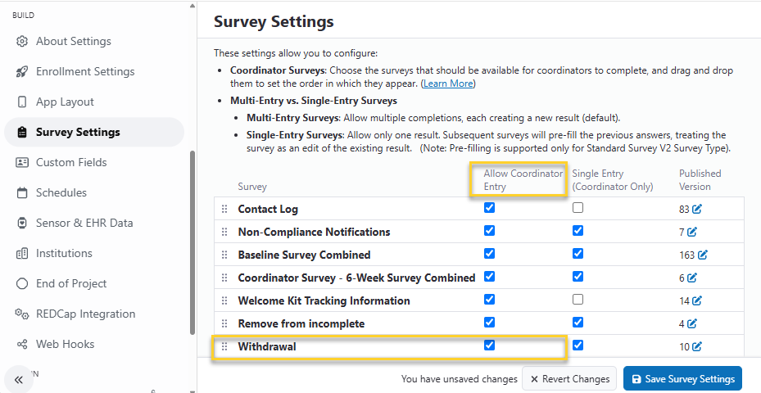The width and height of the screenshot is (761, 393).
Task: Check Single Entry for Welcome Kit Tracking Information
Action: tap(578, 300)
